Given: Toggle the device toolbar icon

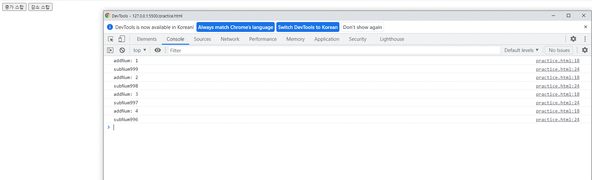Looking at the screenshot, I should click(122, 39).
